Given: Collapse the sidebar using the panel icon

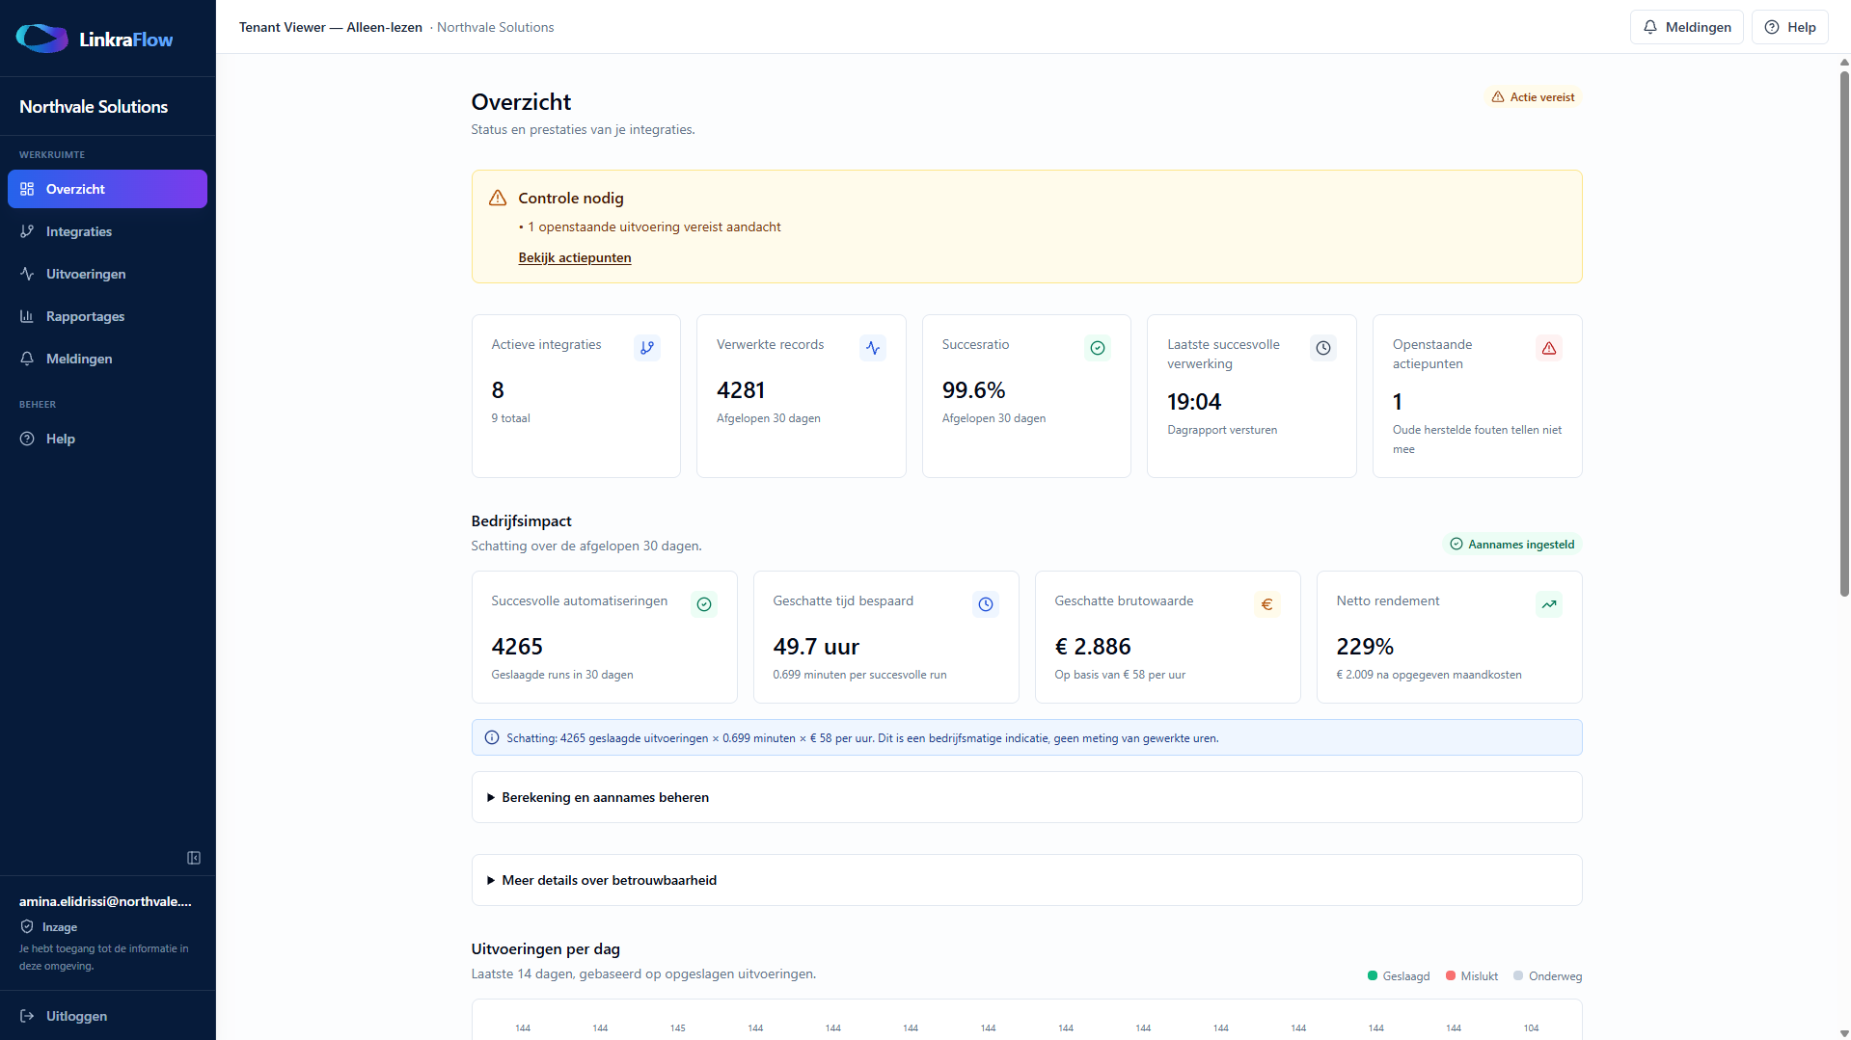Looking at the screenshot, I should (x=194, y=858).
